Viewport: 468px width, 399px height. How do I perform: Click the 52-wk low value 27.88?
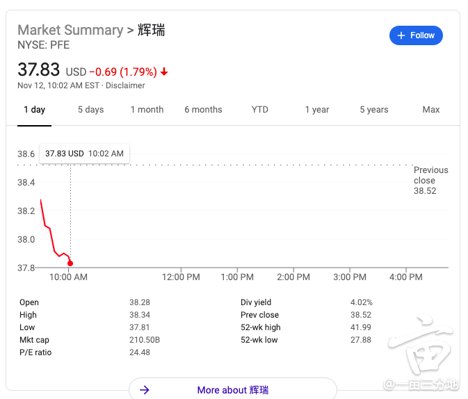click(360, 340)
